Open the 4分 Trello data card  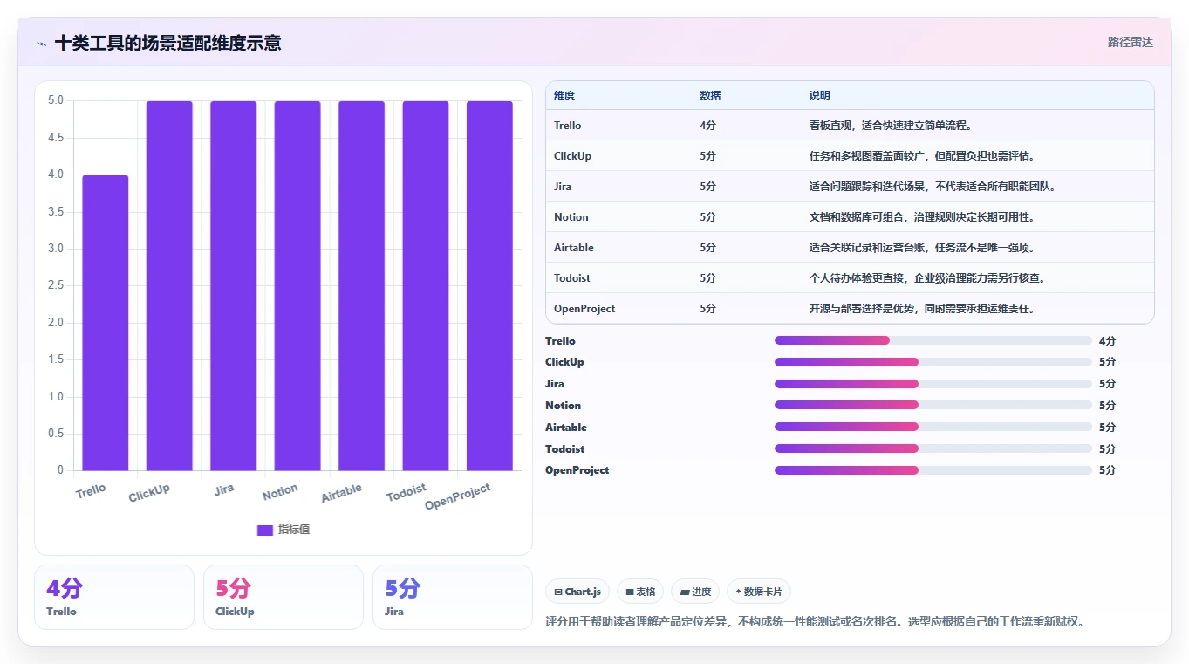(114, 597)
